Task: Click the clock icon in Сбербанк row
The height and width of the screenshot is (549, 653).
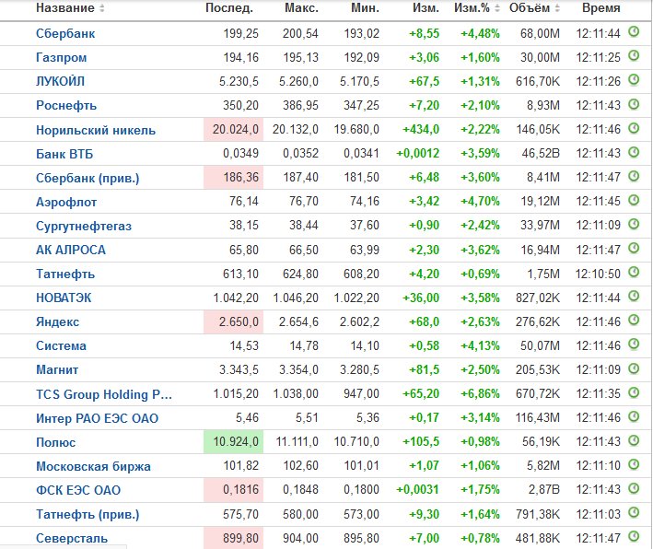Action: coord(634,31)
